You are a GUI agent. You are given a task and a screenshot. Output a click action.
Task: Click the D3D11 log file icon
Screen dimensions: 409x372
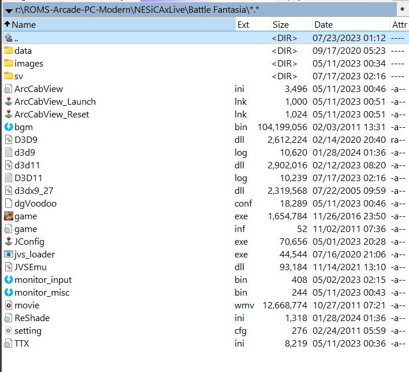click(9, 178)
